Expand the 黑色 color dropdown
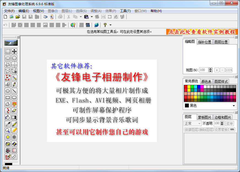The image size is (240, 172). click(234, 106)
